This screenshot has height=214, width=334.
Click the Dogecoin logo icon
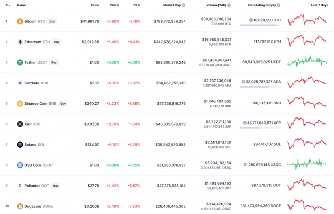[x=20, y=206]
